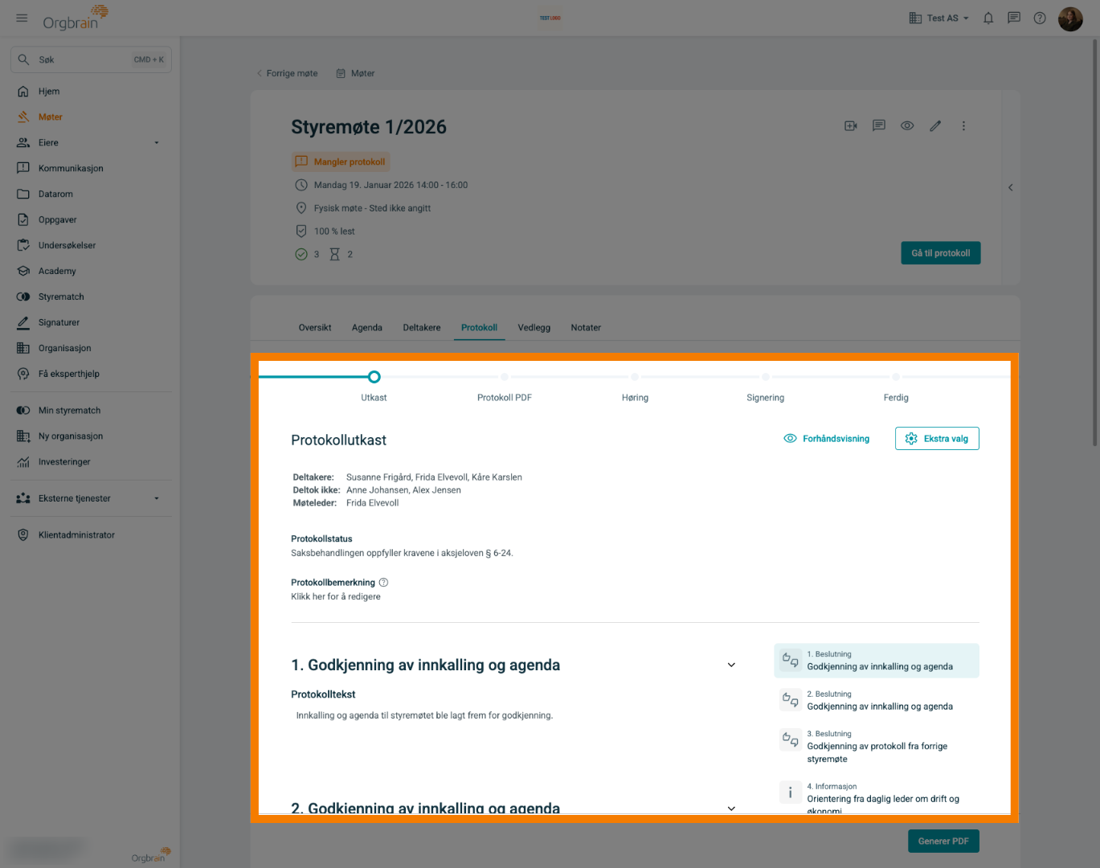Click the "Saksbehandlingen oppfyller kravene" status text
The width and height of the screenshot is (1100, 868).
pos(402,553)
